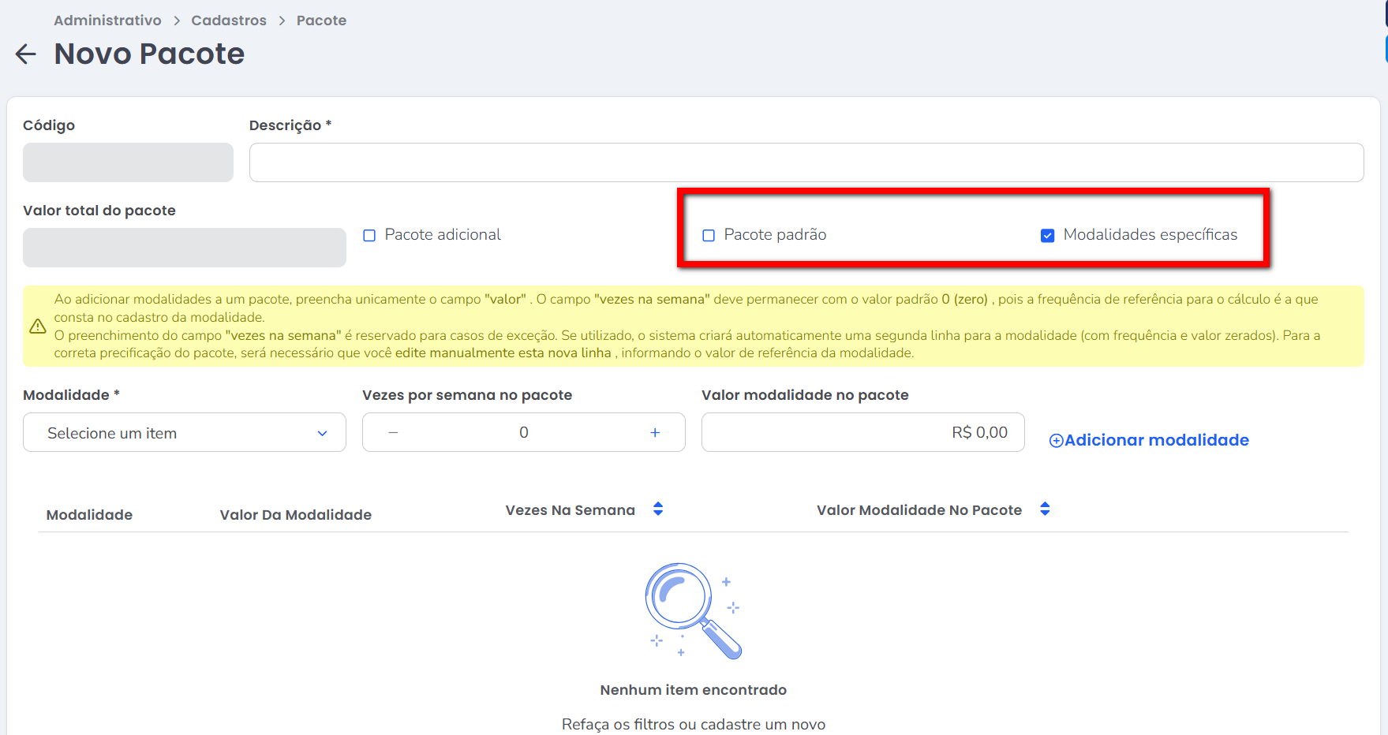Screen dimensions: 1388x735
Task: Focus the Valor modalidade no pacote field
Action: [862, 433]
